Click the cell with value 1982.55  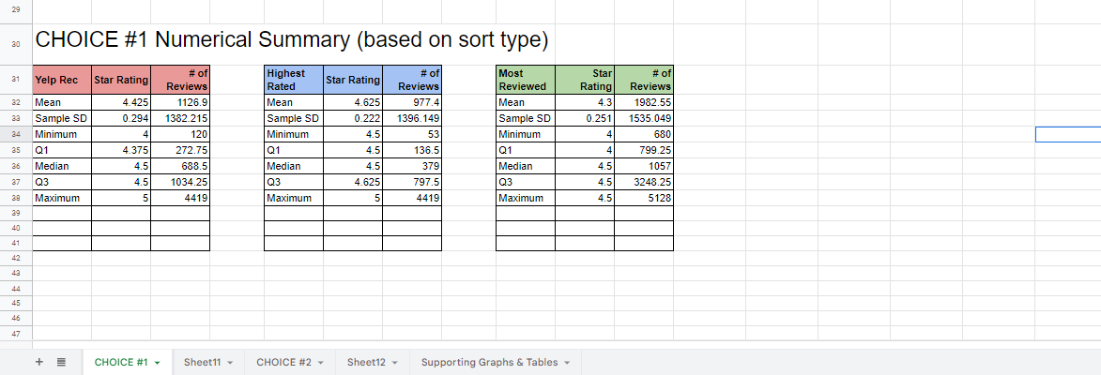click(644, 102)
